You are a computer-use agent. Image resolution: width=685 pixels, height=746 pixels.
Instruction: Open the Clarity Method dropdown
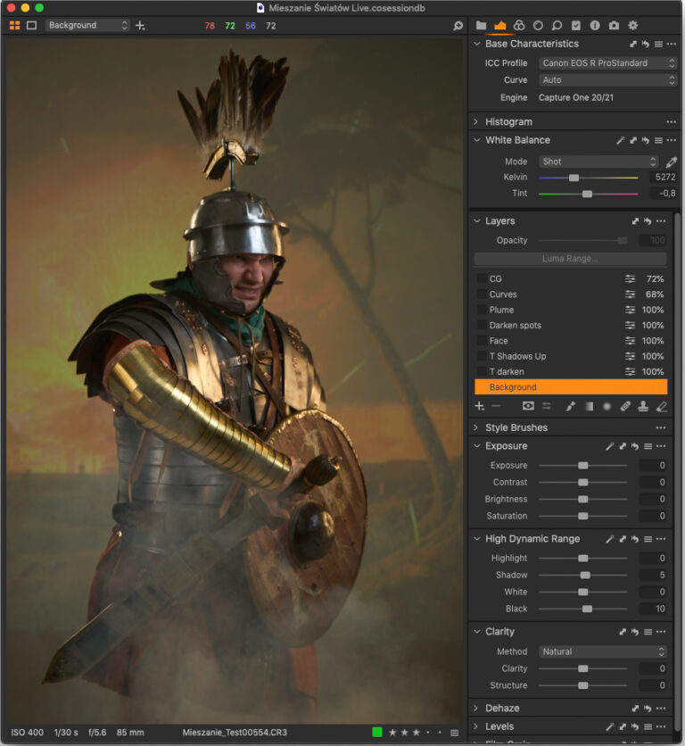point(603,651)
